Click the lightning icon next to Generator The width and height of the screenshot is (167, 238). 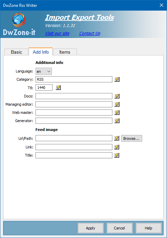[117, 120]
